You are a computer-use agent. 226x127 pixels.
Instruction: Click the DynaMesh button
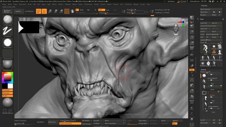(41, 122)
